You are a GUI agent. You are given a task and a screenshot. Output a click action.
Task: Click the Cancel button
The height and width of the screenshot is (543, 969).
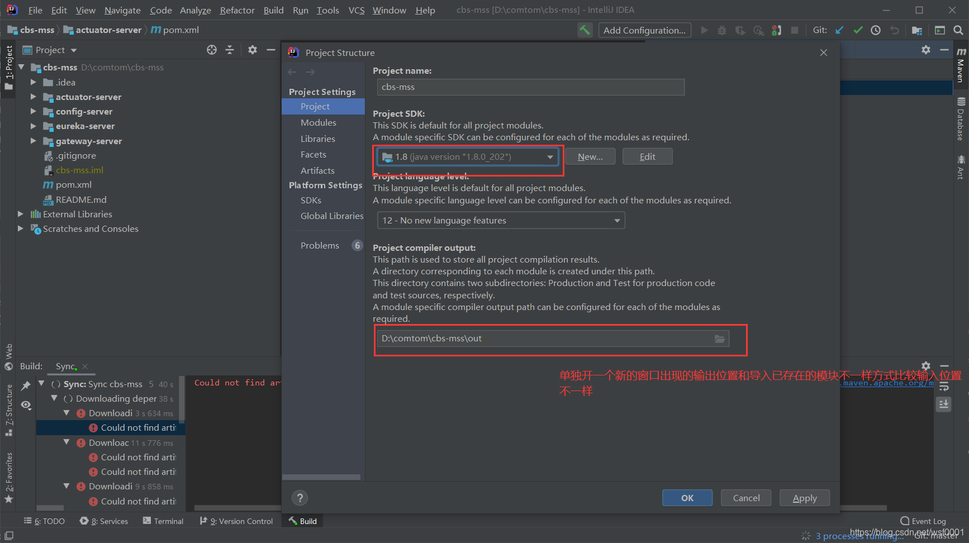(746, 498)
